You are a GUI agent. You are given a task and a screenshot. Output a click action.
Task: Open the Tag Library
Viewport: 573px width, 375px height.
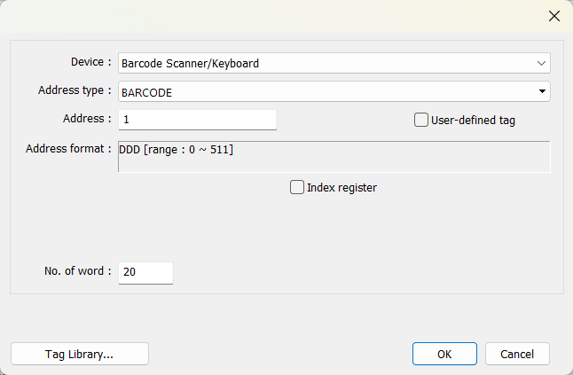(80, 354)
